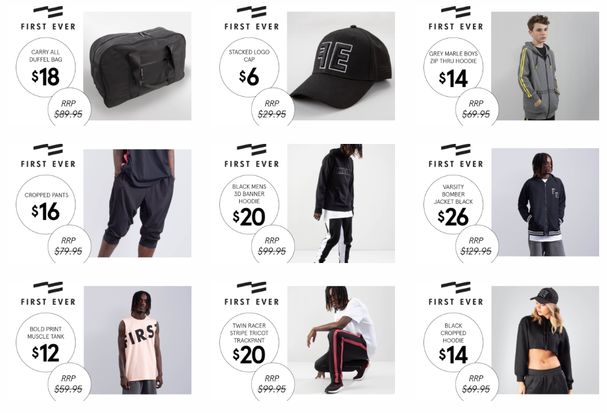Viewport: 607px width, 413px height.
Task: Click First Ever logo above muscle tank
Action: tap(48, 293)
